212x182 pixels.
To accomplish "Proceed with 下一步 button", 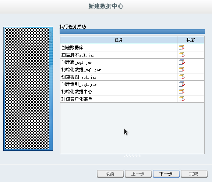I will [166, 174].
